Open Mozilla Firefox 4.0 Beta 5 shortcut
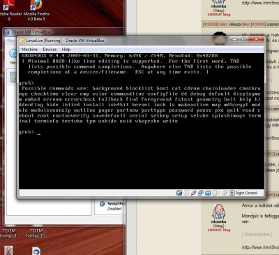The width and height of the screenshot is (279, 255). click(36, 10)
